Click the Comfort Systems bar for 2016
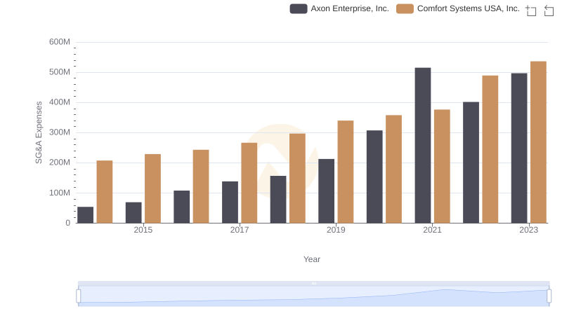562x323 pixels. [x=201, y=186]
